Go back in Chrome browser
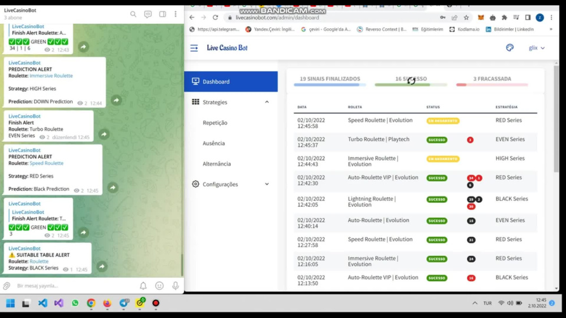566x318 pixels. [x=192, y=18]
